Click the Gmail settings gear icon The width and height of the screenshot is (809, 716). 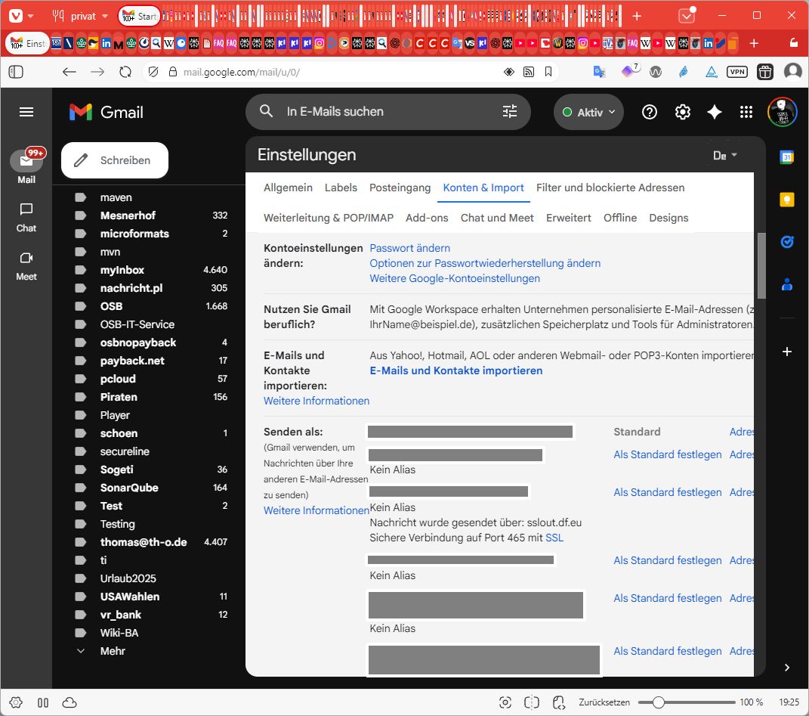tap(682, 112)
